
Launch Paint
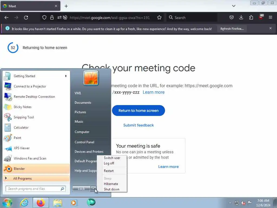pos(36,138)
